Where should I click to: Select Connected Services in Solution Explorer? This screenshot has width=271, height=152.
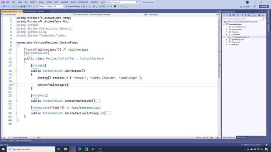pos(239,27)
